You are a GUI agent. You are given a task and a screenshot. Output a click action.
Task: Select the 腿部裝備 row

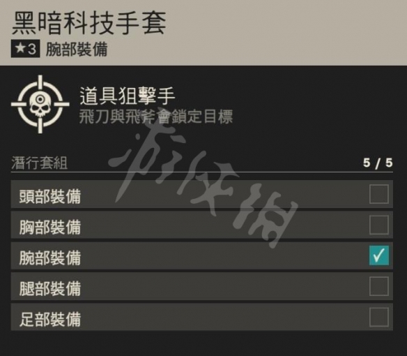(201, 287)
